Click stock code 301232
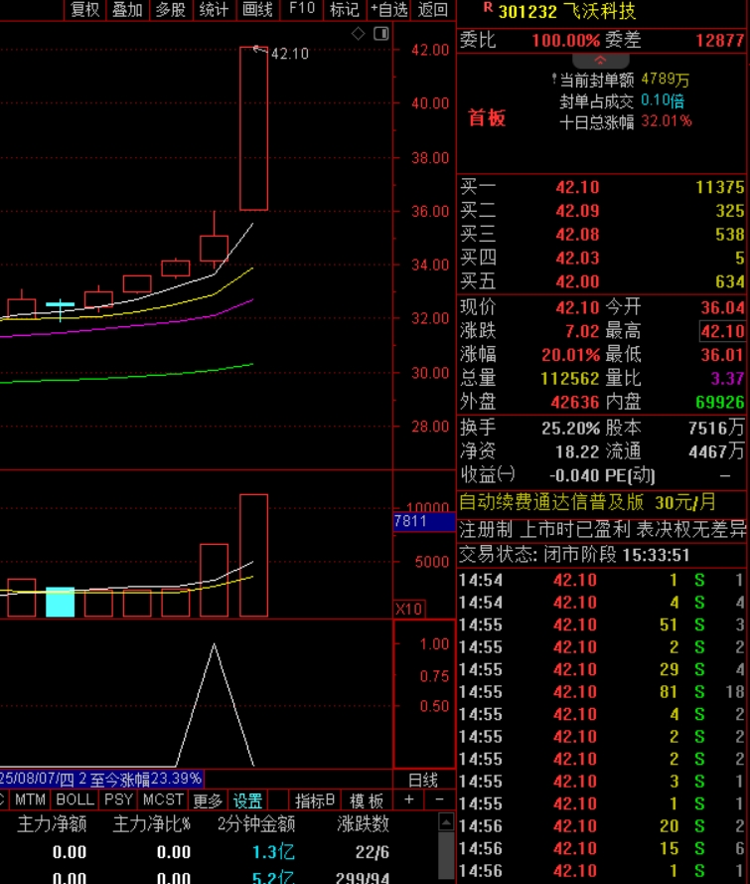The image size is (750, 884). pyautogui.click(x=527, y=11)
